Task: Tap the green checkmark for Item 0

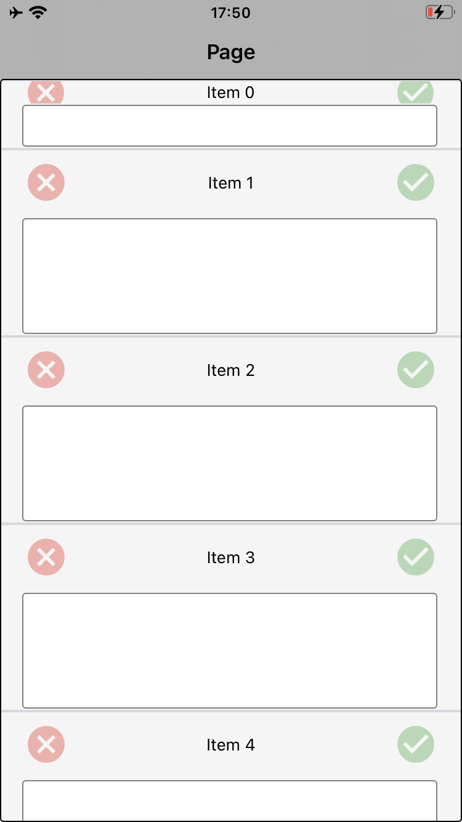Action: tap(416, 93)
